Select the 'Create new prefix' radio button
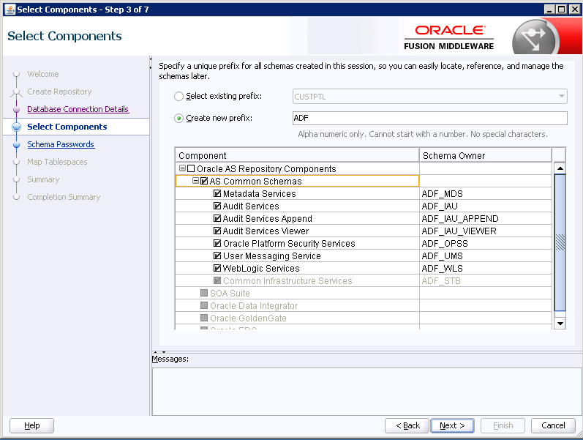 point(178,119)
